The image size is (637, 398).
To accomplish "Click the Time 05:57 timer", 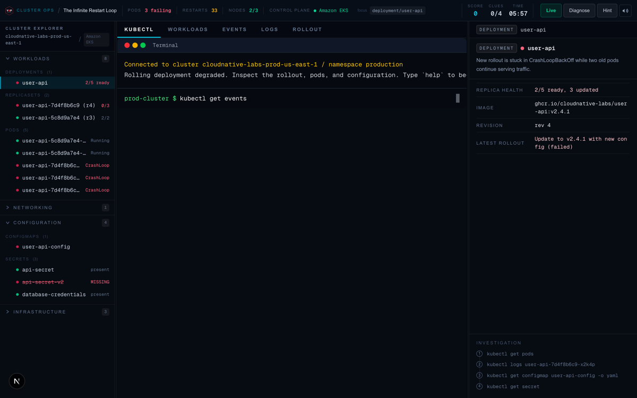I will (518, 11).
